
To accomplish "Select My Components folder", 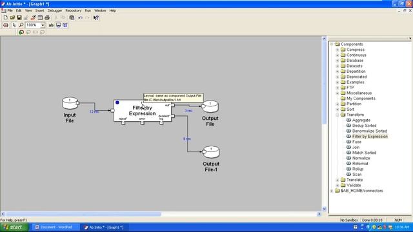I will [361, 99].
